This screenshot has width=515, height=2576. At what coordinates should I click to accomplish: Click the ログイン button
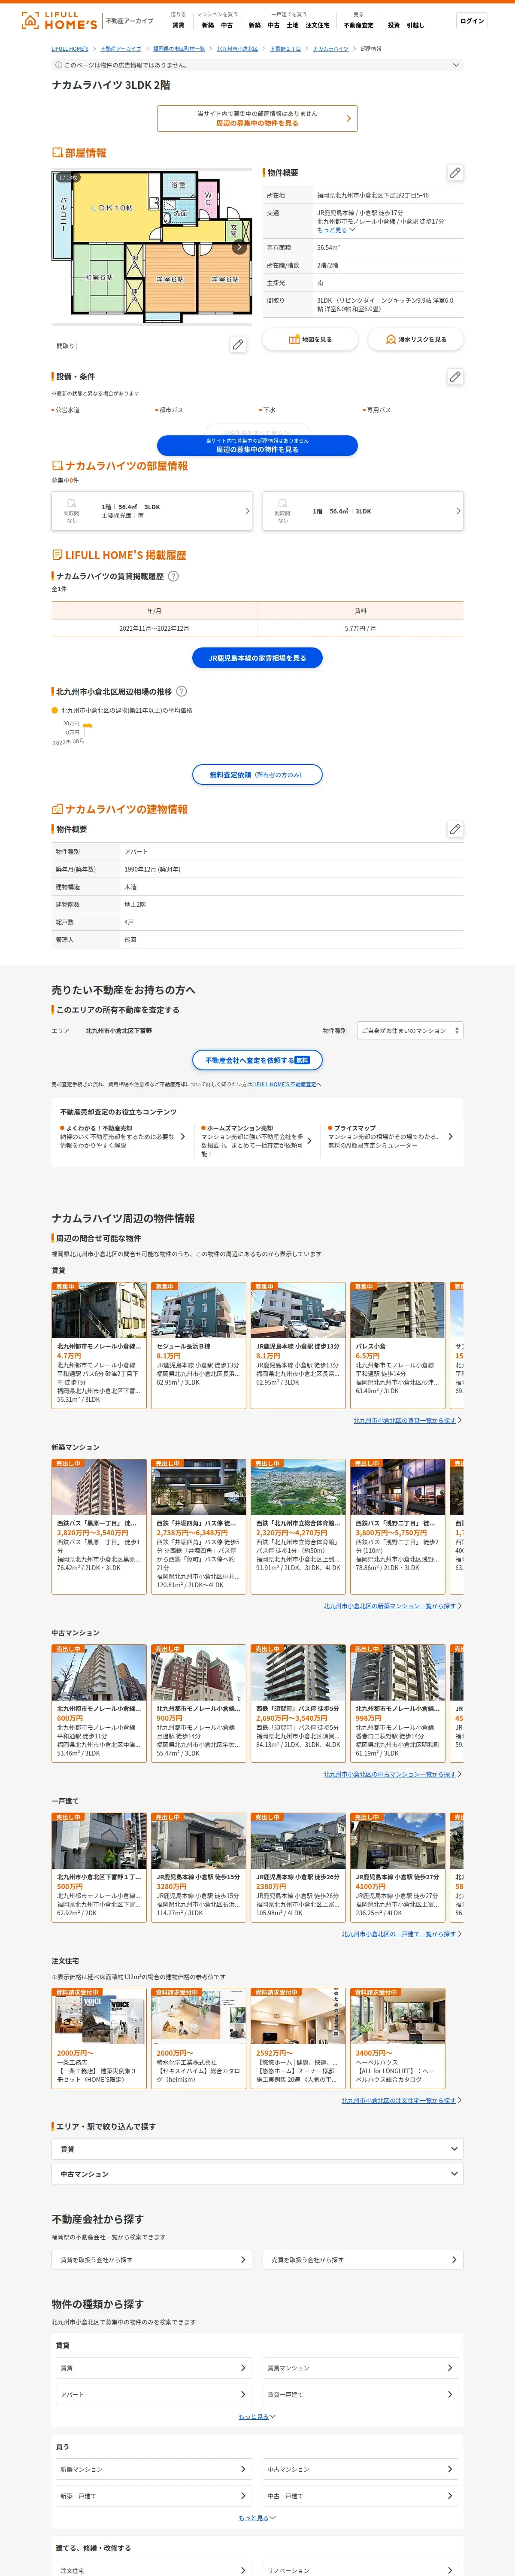(x=472, y=21)
